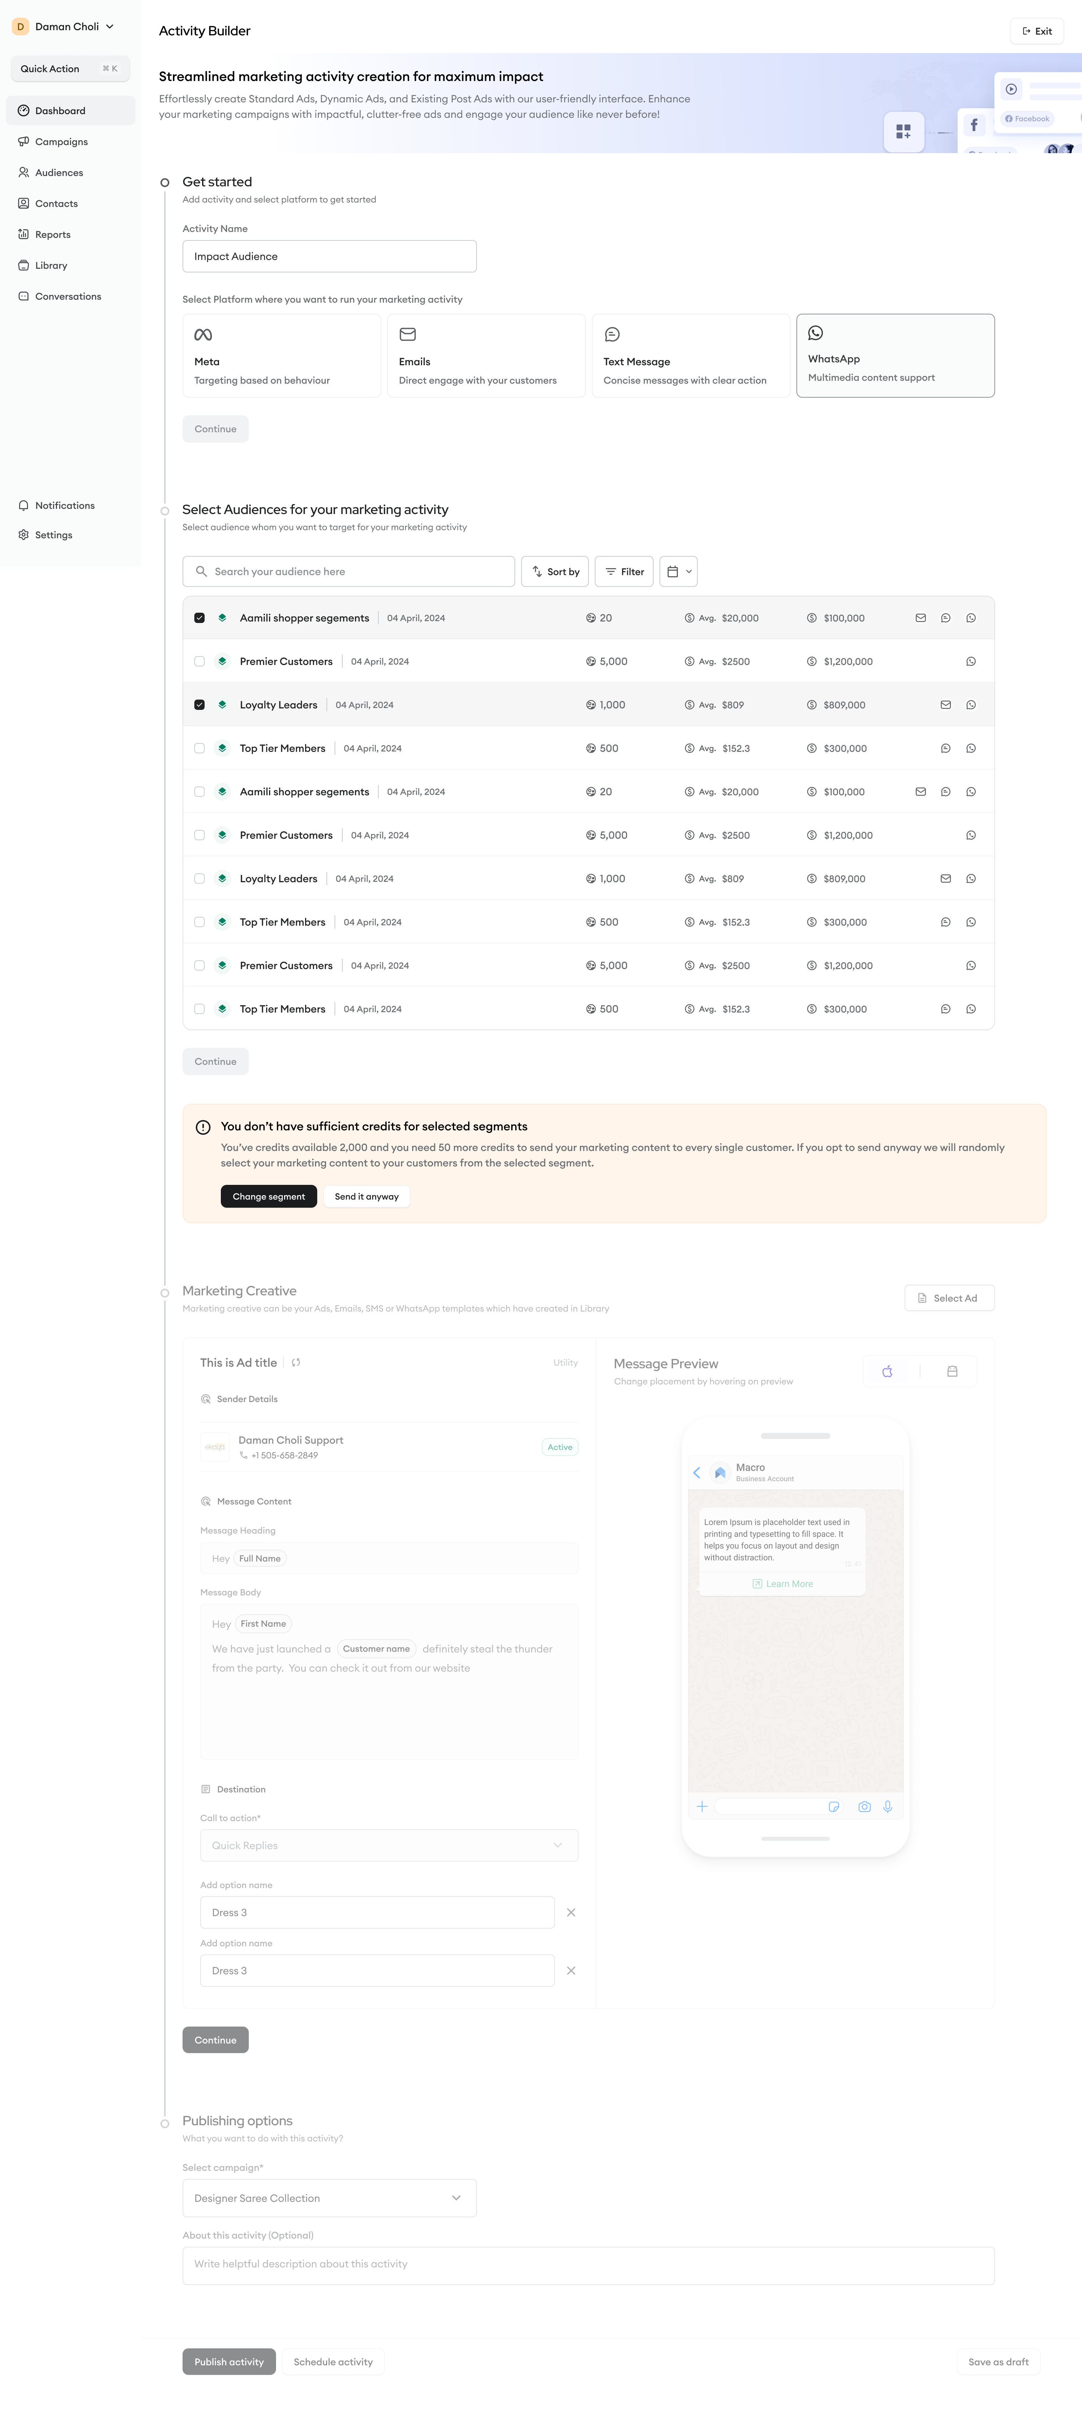1082x2436 pixels.
Task: Select the Text Message bubble icon
Action: (612, 335)
